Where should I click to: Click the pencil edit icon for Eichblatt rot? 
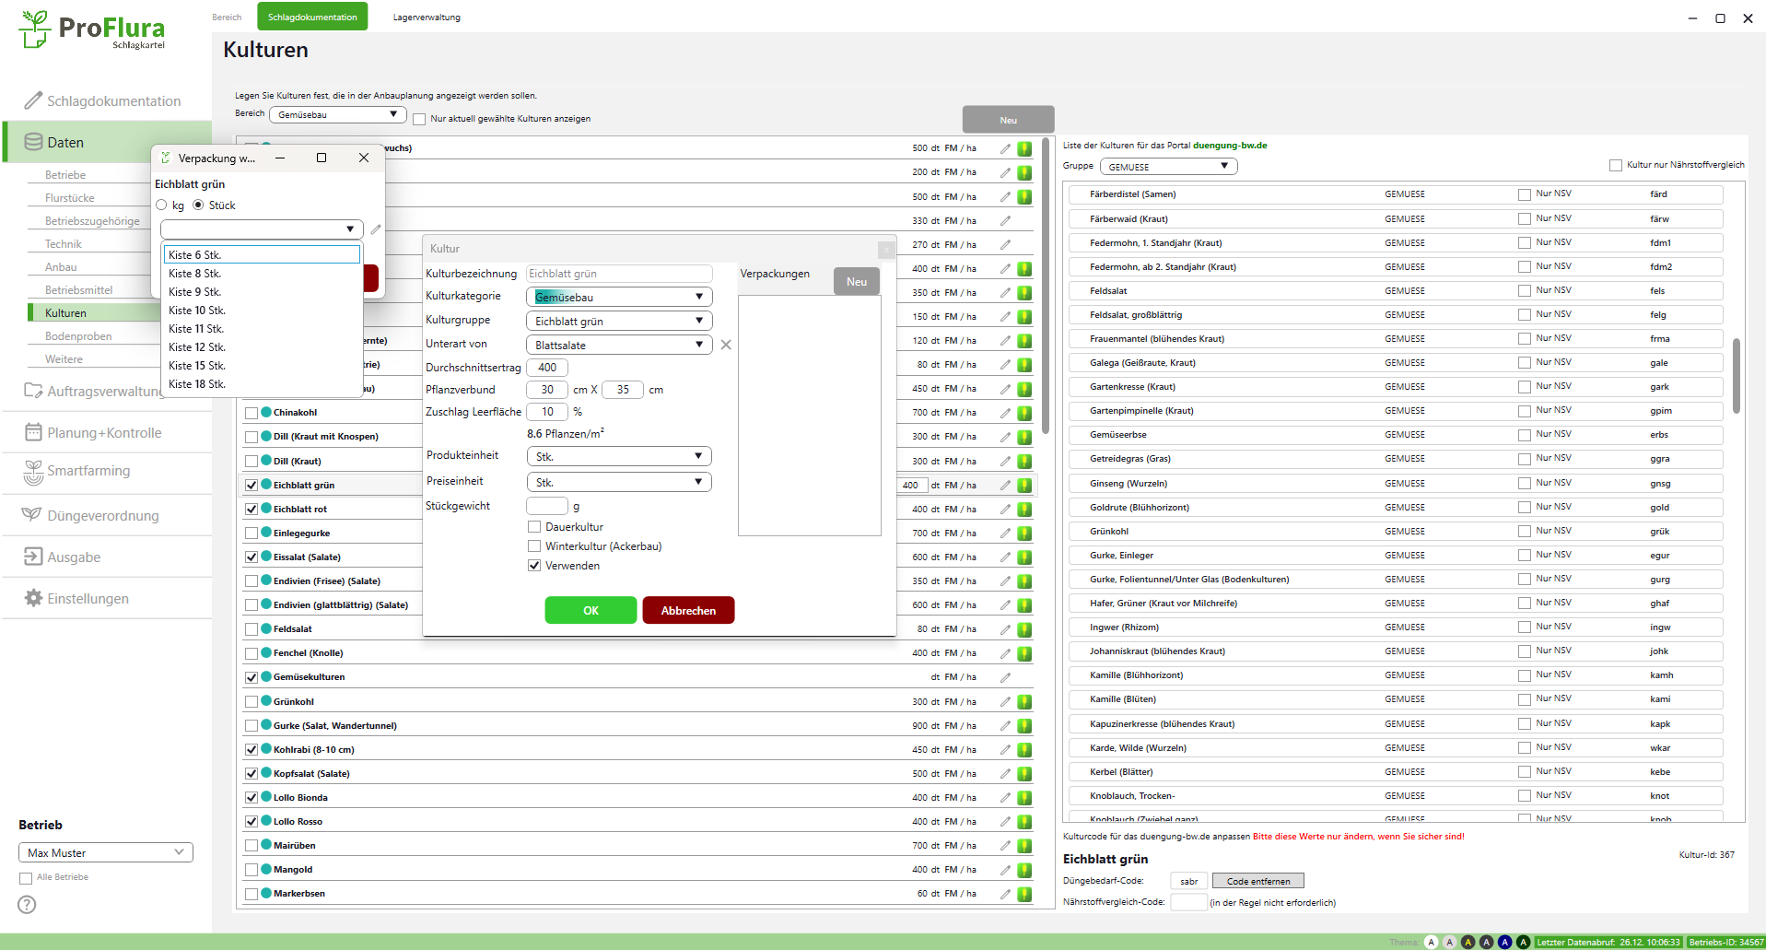pyautogui.click(x=1005, y=510)
